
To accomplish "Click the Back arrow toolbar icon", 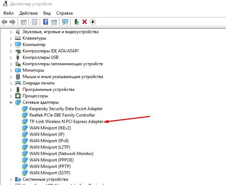I will coord(4,22).
